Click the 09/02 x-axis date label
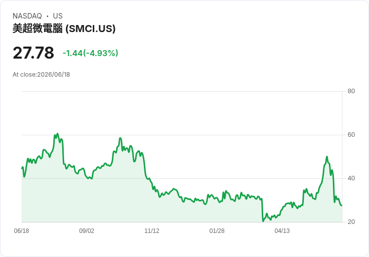This screenshot has height=257, width=369. click(87, 231)
